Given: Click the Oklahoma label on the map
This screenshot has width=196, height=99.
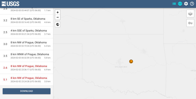Looking at the screenshot, I should (121, 67).
